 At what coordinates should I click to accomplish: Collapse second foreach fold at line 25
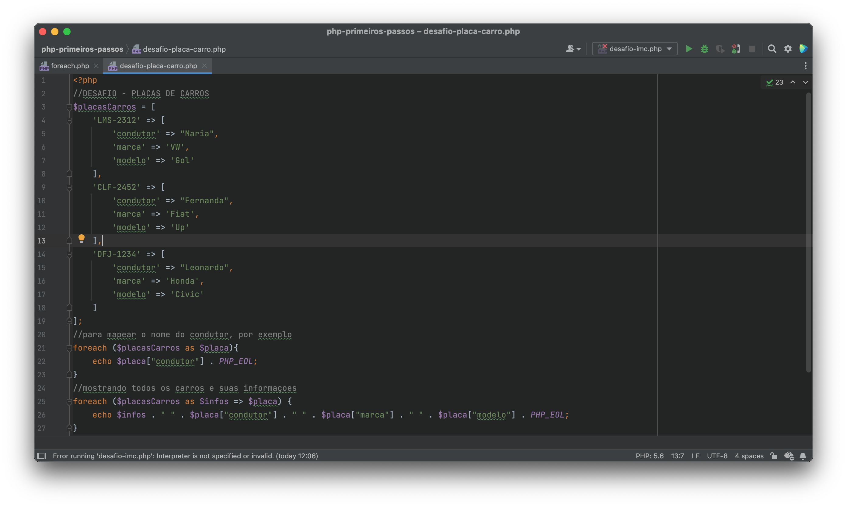pyautogui.click(x=69, y=402)
